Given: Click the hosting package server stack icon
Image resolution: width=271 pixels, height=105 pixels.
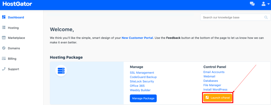Looking at the screenshot, I should point(61,71).
